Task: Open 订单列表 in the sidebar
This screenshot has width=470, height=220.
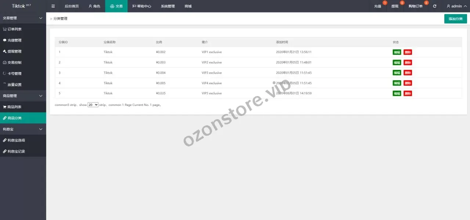Action: (15, 29)
